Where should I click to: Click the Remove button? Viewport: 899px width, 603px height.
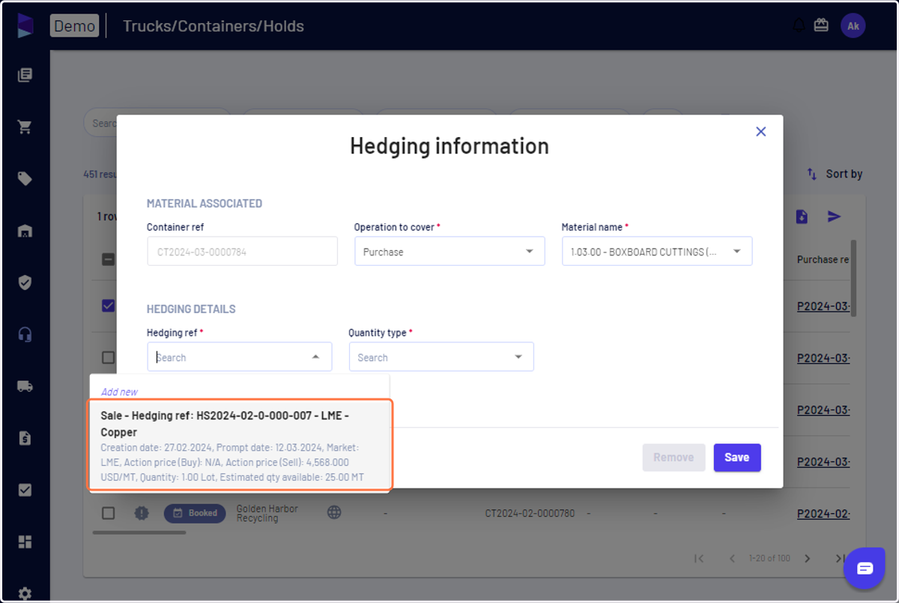[674, 458]
